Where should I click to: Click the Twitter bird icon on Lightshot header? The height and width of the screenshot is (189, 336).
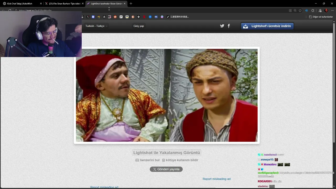point(222,26)
